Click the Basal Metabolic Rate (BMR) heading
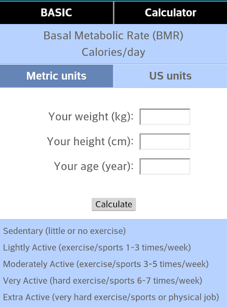Viewport: 227px width, 307px height. (113, 35)
